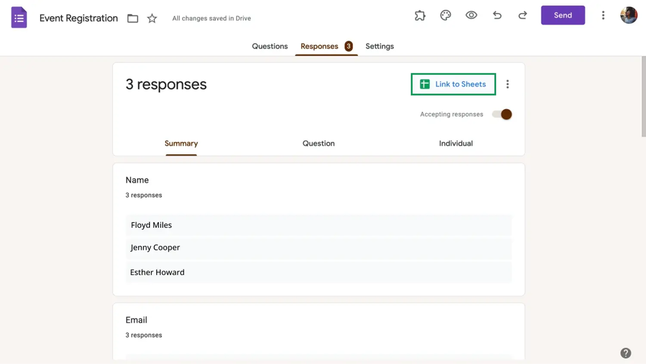Preview form with eye icon
646x364 pixels.
[x=472, y=15]
